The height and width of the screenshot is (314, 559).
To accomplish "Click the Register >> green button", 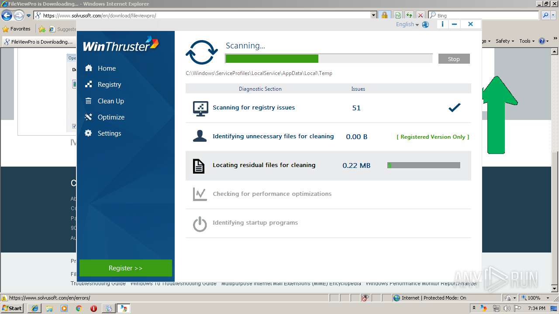I will [126, 268].
